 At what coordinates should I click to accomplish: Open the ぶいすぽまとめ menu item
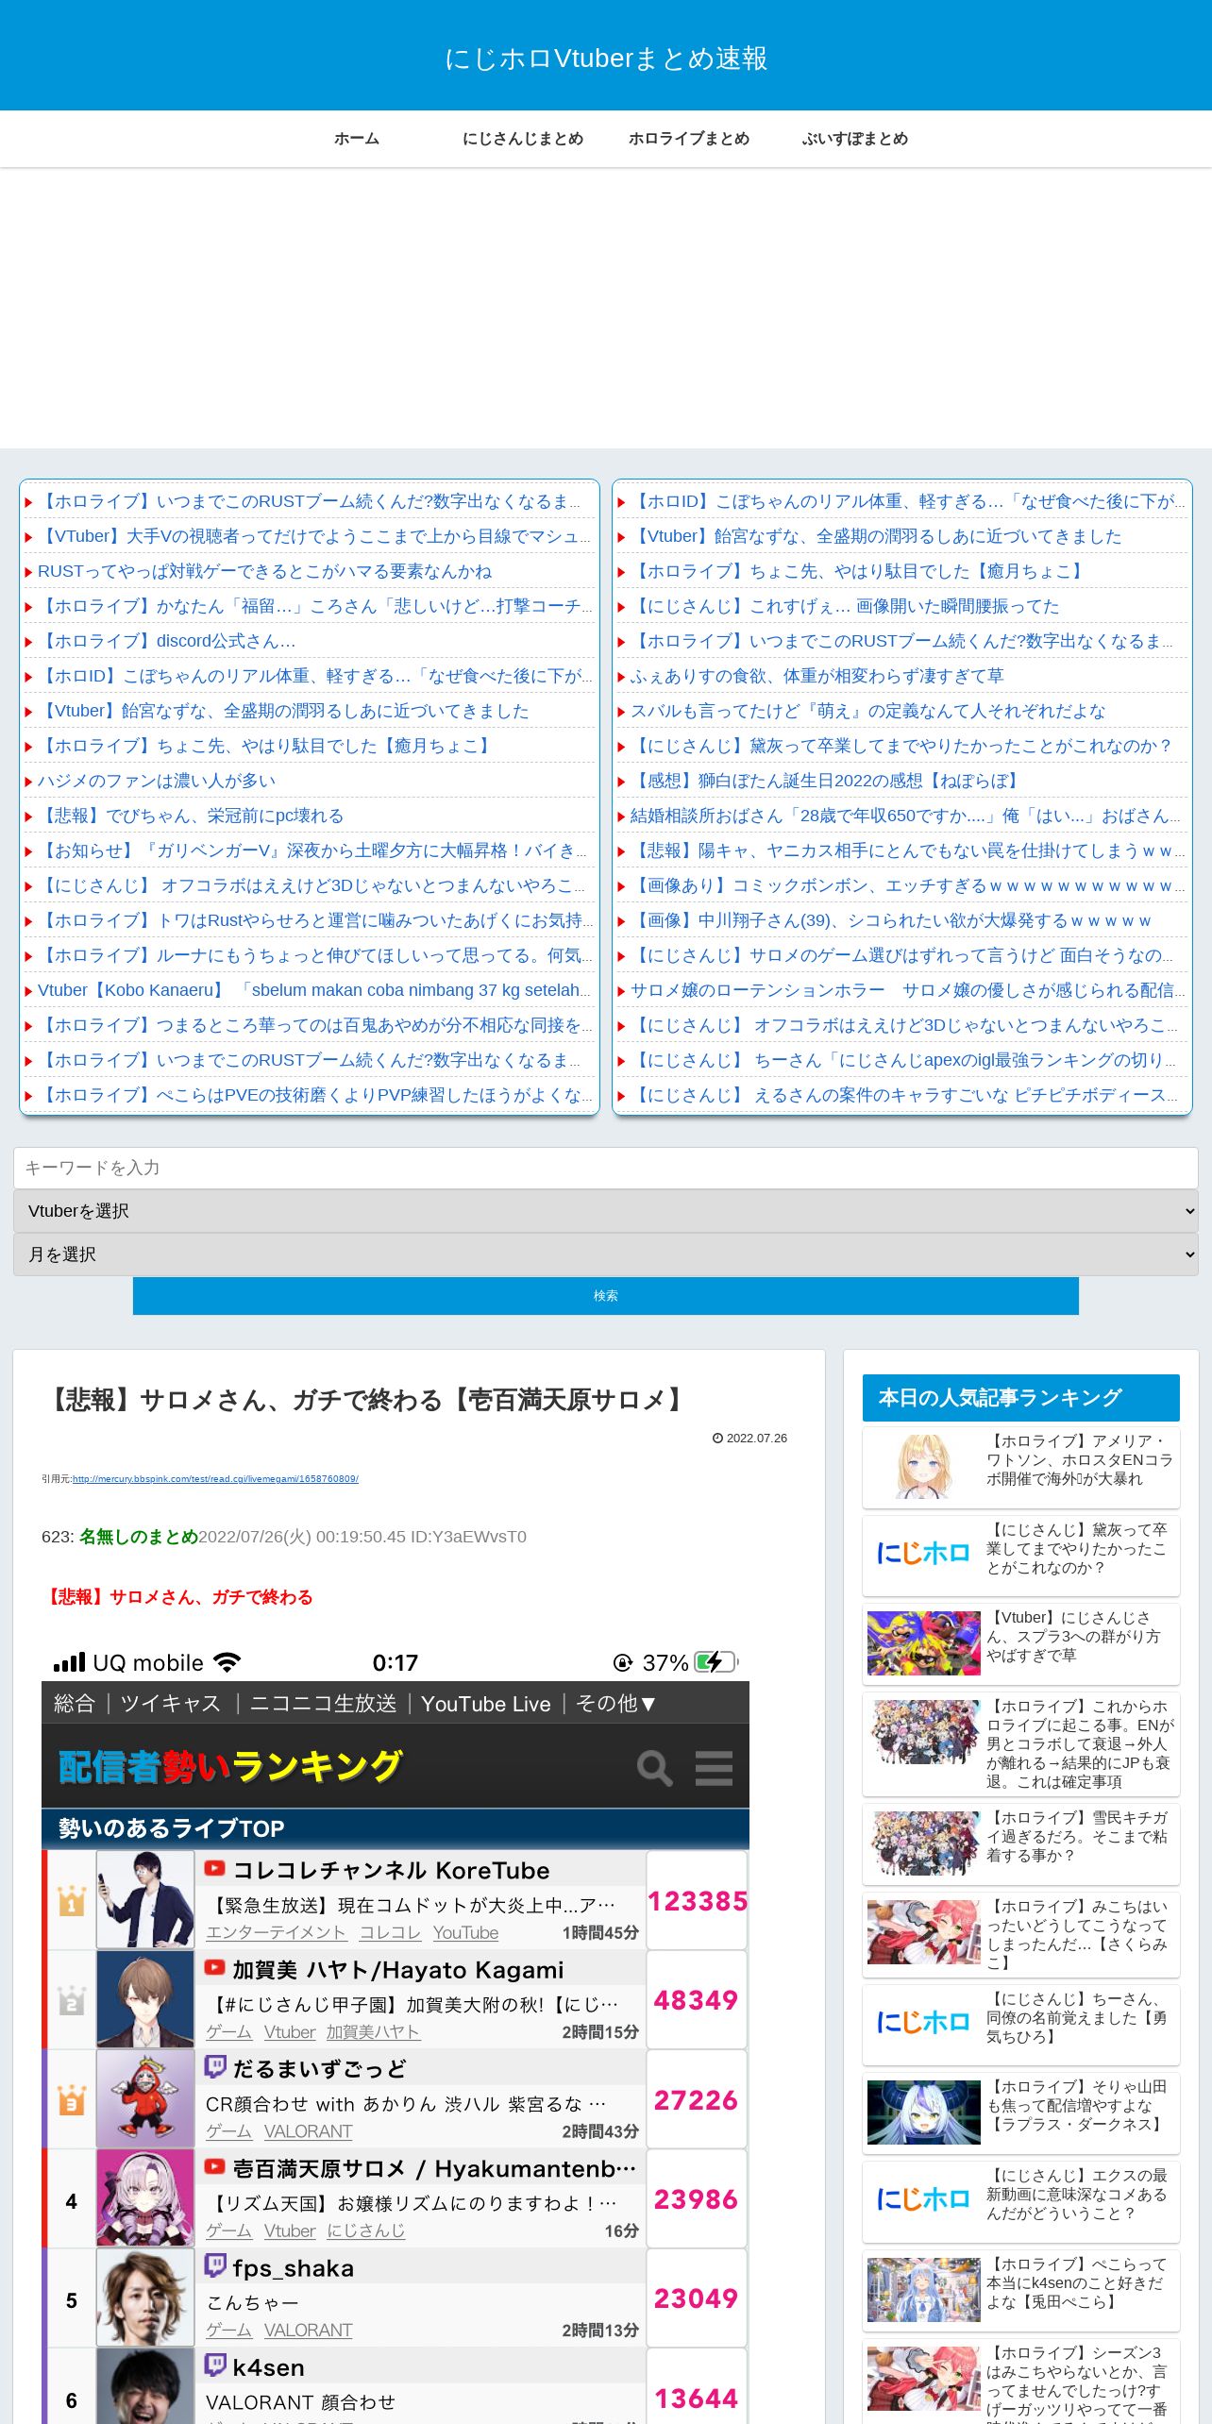(855, 139)
